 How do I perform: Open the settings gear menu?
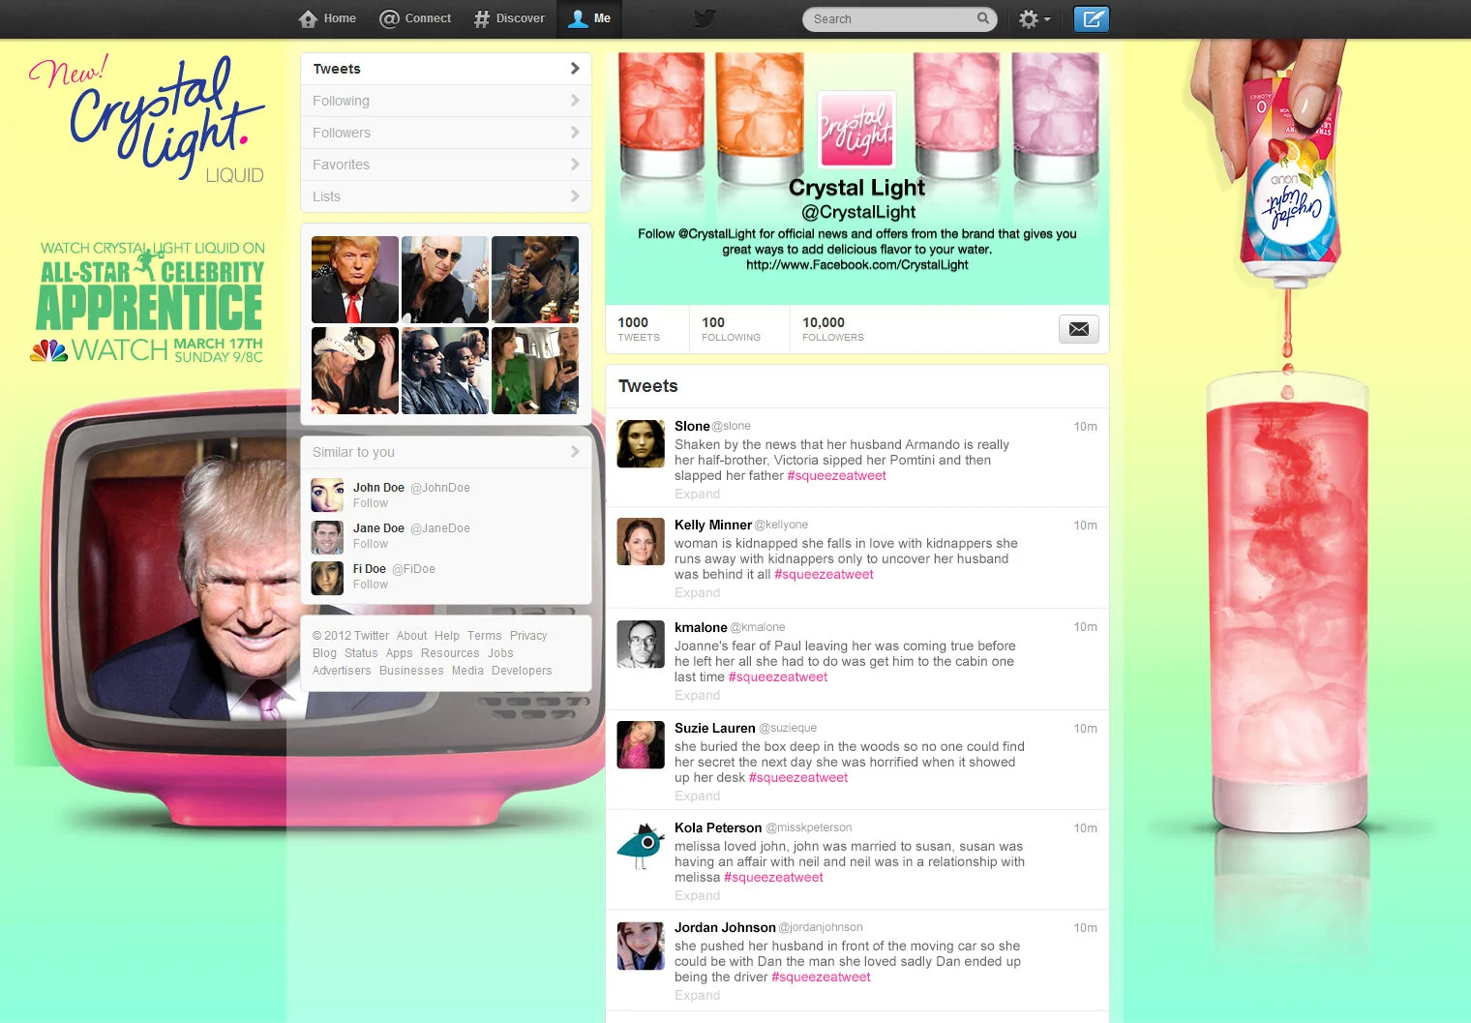[x=1034, y=19]
